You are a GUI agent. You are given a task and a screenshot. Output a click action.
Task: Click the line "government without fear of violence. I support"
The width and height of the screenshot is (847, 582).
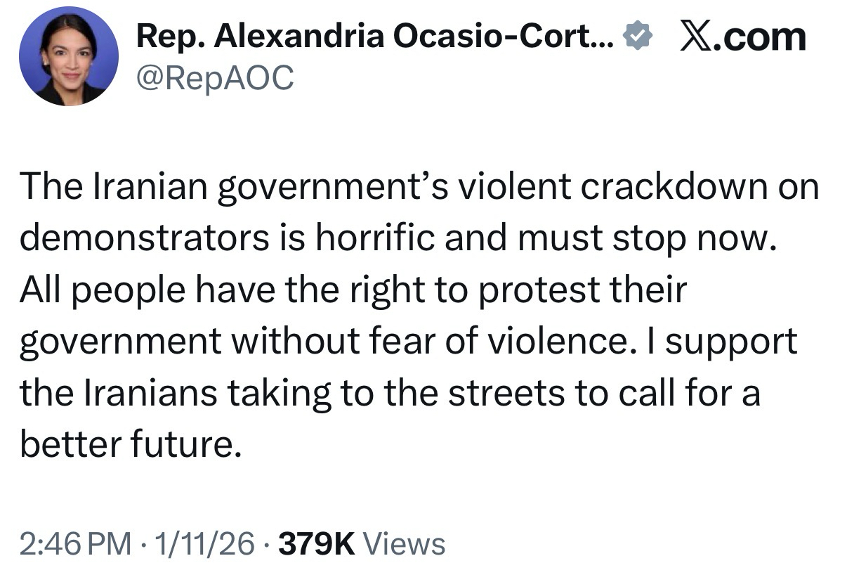tap(408, 341)
